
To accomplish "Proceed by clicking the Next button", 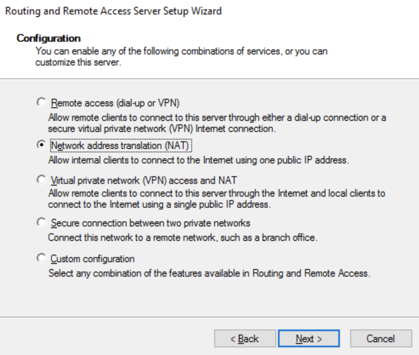I will pos(309,339).
